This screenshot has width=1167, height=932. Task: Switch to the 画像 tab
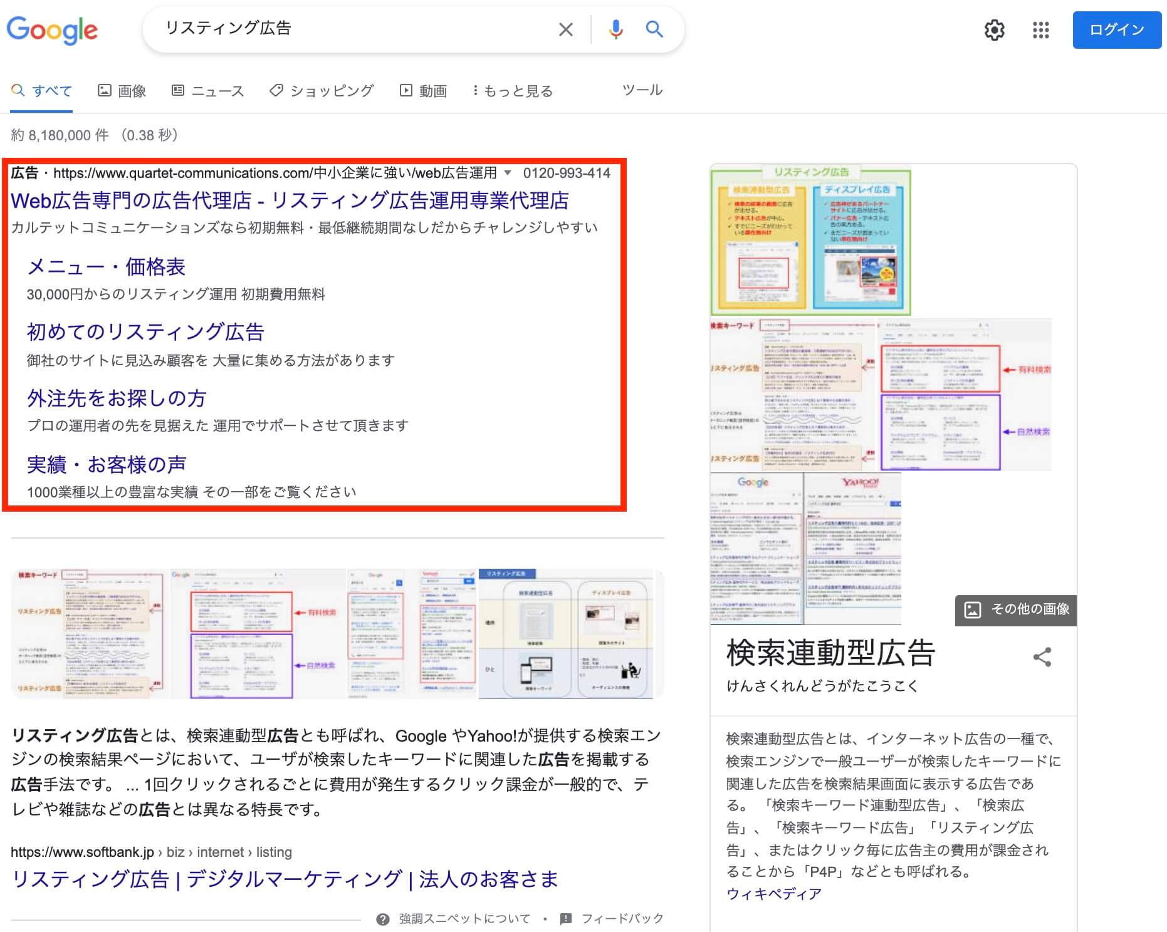click(122, 91)
